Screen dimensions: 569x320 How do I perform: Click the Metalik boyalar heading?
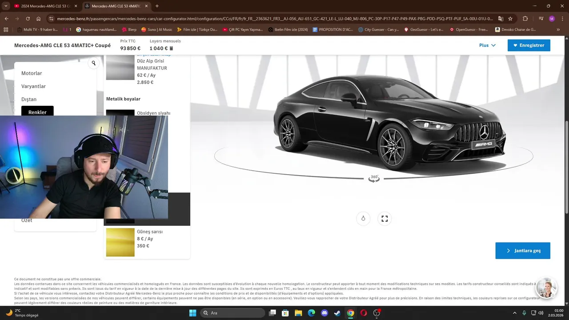point(123,99)
